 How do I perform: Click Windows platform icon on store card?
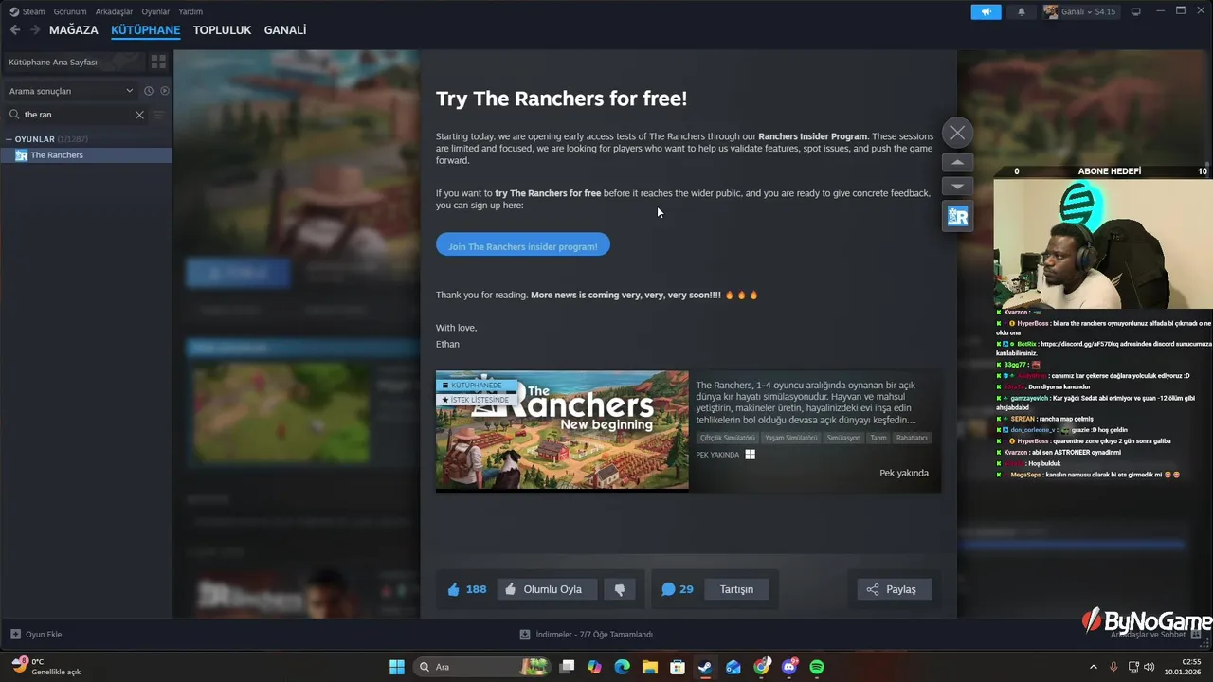tap(750, 455)
